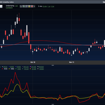This screenshot has width=105, height=105.
Task: Click the Nov 15 date axis label
Action: 72,62
